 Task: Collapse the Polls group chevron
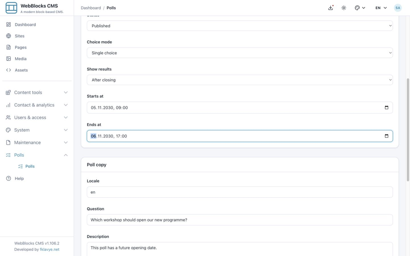66,155
